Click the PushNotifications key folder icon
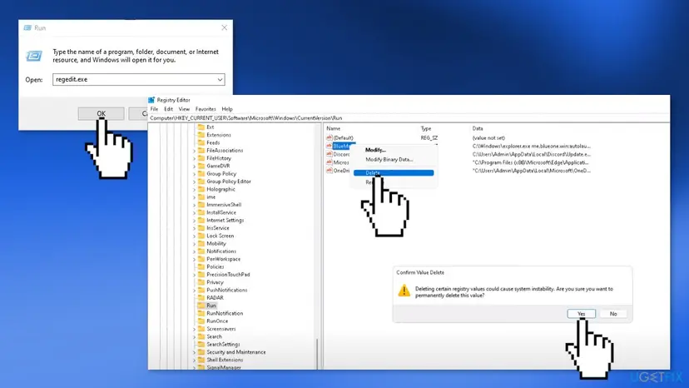Screen dimensions: 689x388 (201, 290)
